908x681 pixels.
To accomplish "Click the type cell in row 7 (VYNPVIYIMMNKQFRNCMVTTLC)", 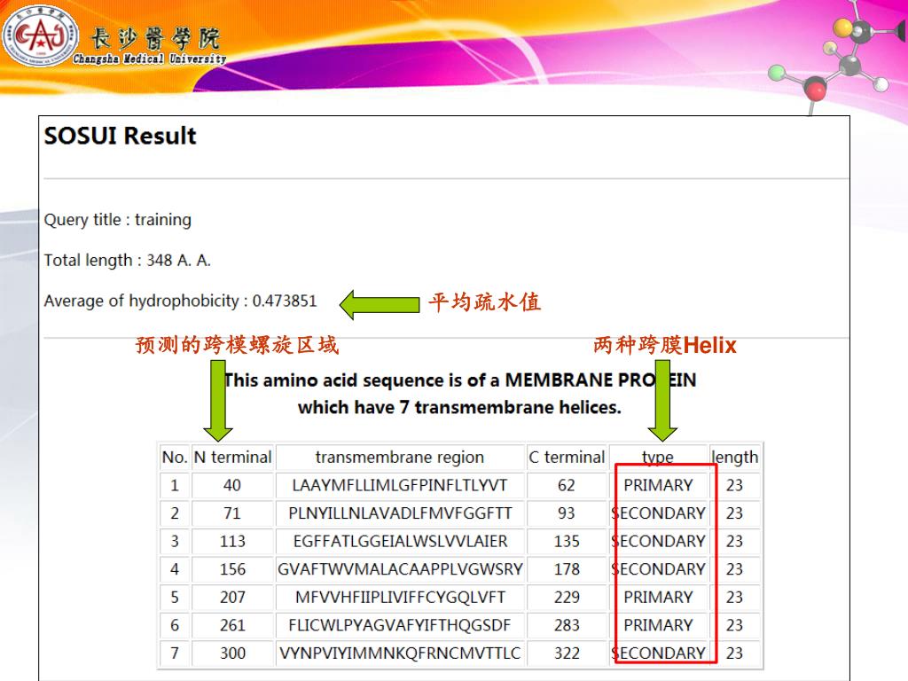I will tap(659, 654).
